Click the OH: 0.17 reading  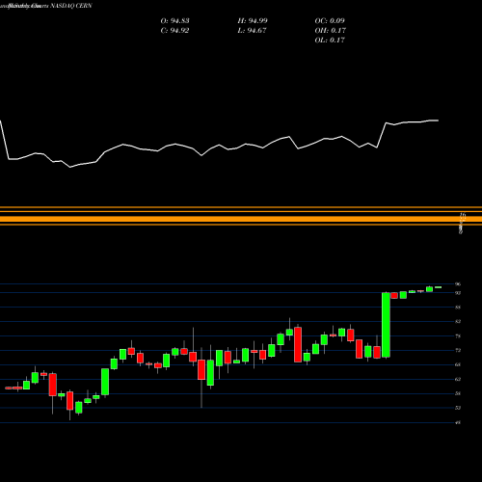click(330, 31)
